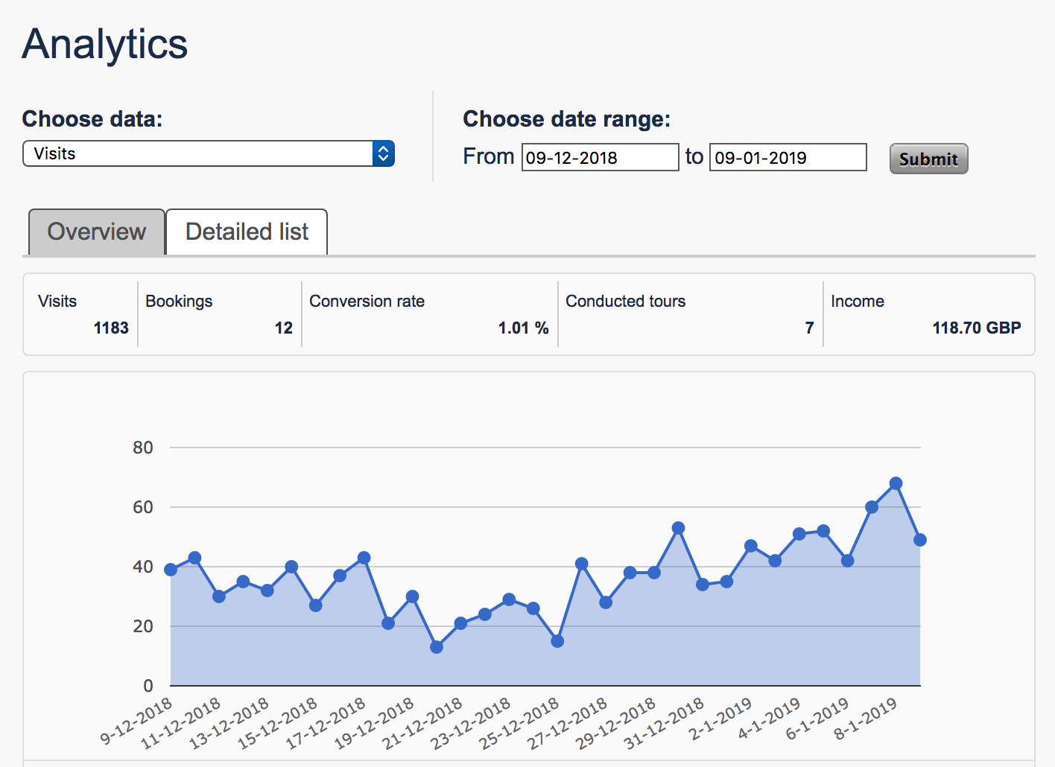
Task: Click the Analytics page heading
Action: click(x=105, y=44)
